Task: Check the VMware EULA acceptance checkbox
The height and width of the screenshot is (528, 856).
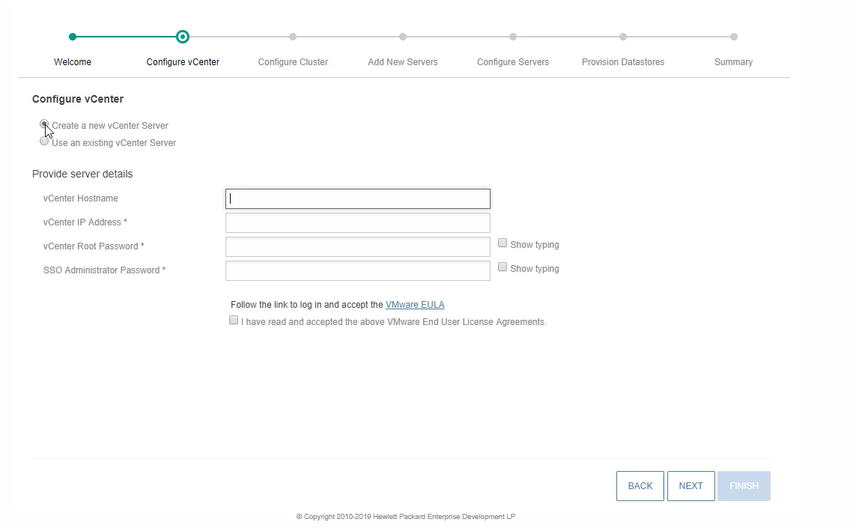Action: pyautogui.click(x=234, y=321)
